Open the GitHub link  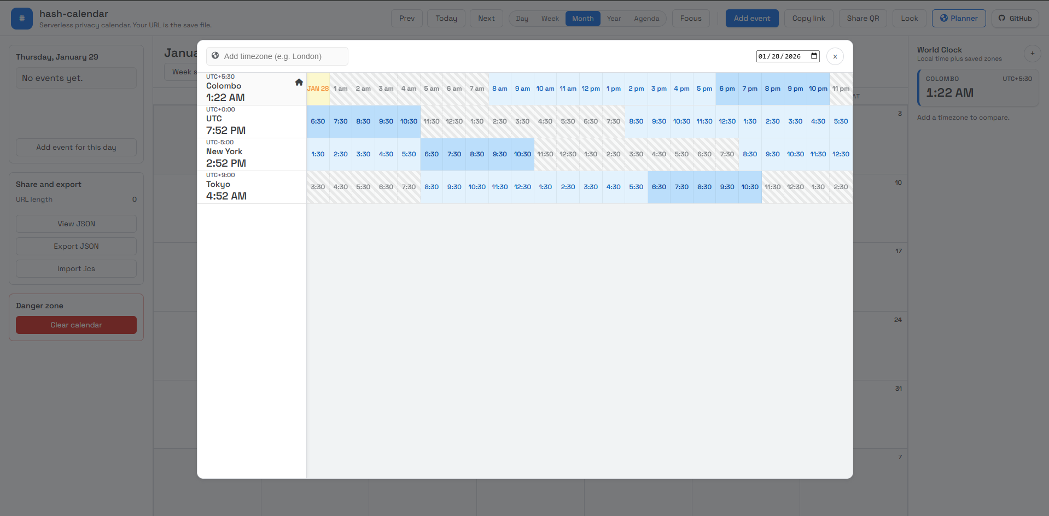1015,18
